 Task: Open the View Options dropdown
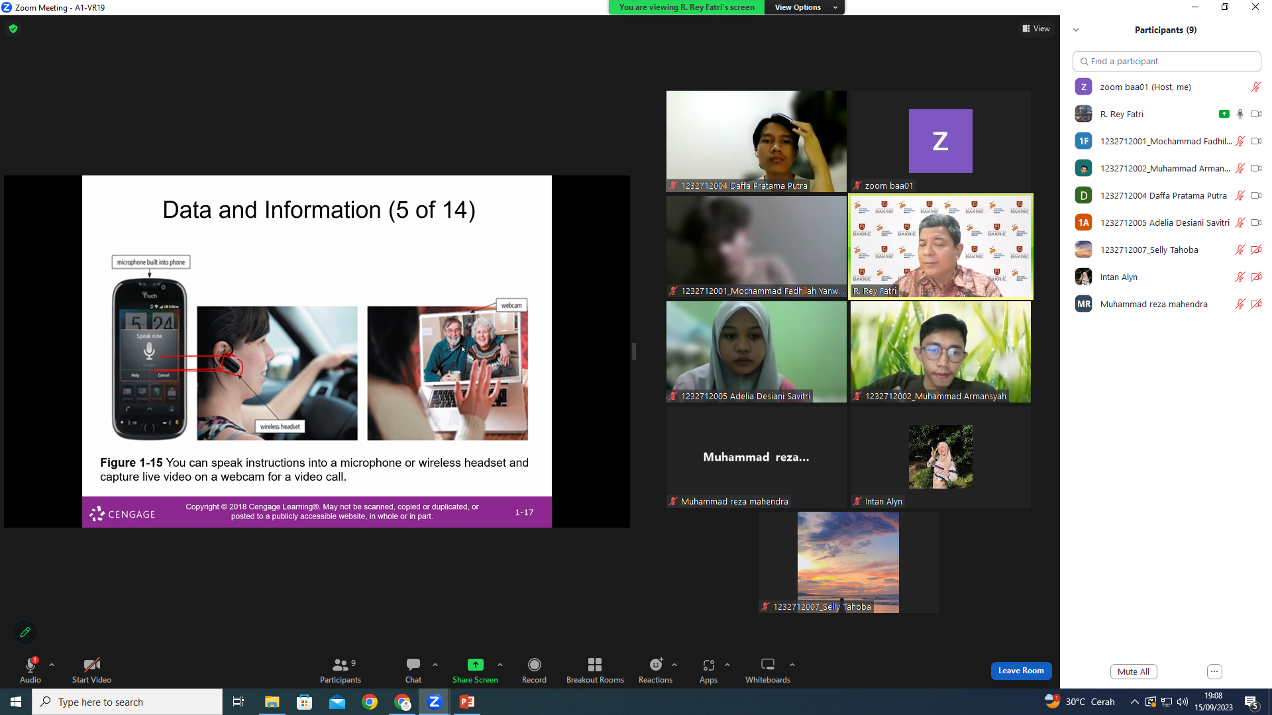click(x=804, y=7)
